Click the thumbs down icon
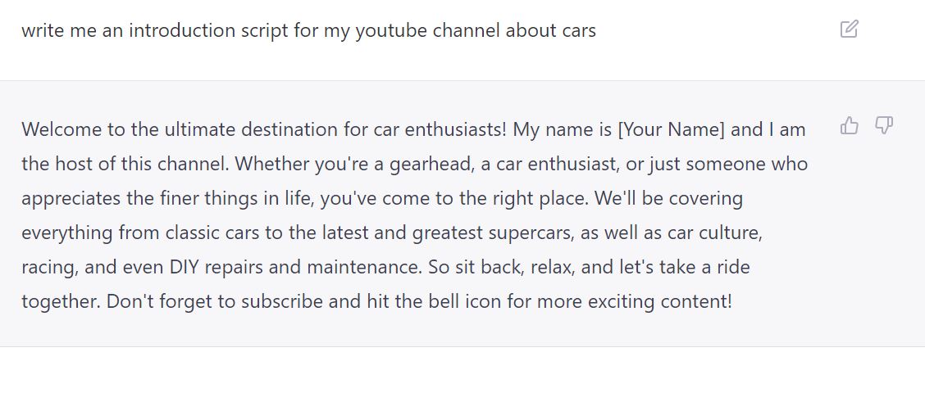This screenshot has height=420, width=925. (x=883, y=125)
